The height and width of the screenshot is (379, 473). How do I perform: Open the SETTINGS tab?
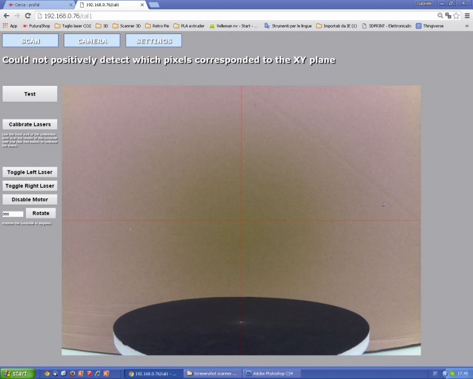pyautogui.click(x=154, y=40)
